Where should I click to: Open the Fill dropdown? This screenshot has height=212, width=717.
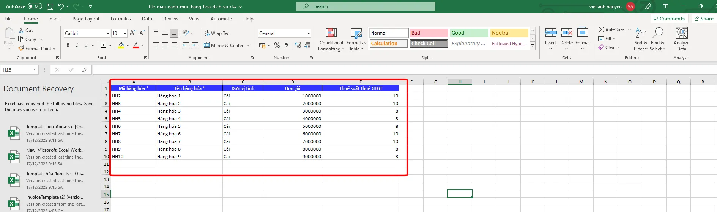click(607, 39)
